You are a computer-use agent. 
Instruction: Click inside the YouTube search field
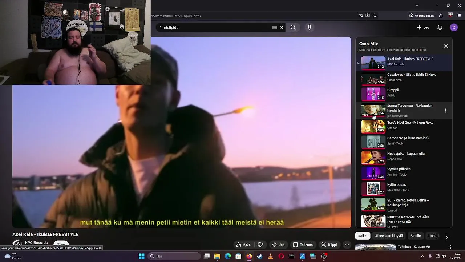pos(214,27)
